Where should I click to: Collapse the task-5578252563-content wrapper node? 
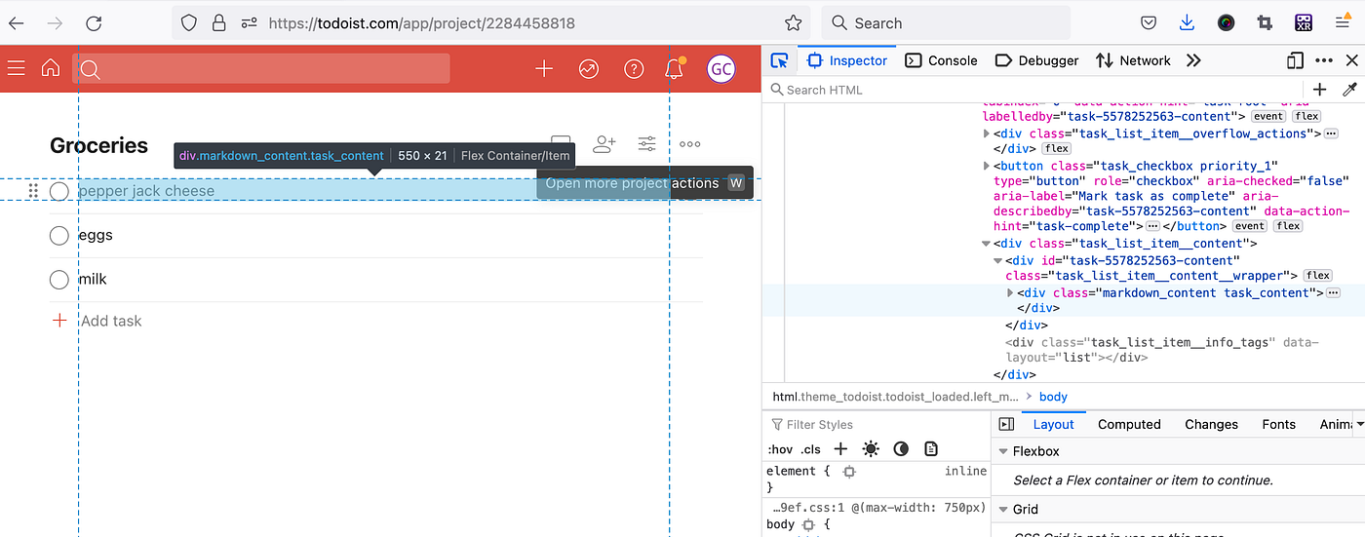pyautogui.click(x=999, y=260)
